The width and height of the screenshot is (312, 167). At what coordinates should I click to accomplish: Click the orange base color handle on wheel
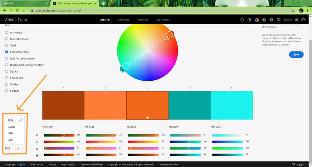[169, 35]
